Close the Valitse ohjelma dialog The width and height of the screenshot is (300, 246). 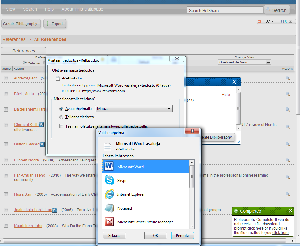pyautogui.click(x=192, y=131)
